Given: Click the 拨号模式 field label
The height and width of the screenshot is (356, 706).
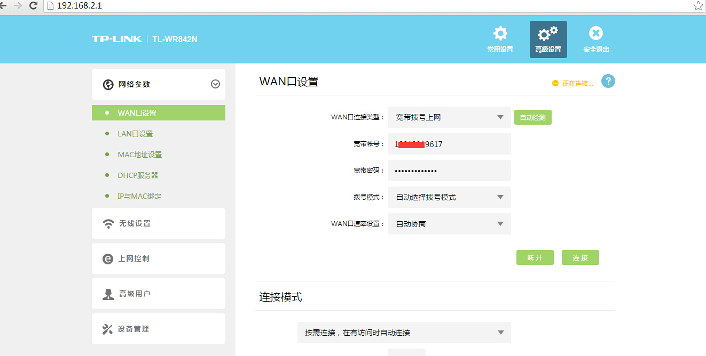Looking at the screenshot, I should 369,197.
